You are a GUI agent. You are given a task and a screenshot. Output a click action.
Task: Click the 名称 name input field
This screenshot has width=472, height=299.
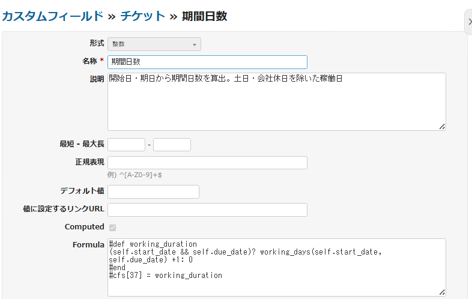coord(207,62)
